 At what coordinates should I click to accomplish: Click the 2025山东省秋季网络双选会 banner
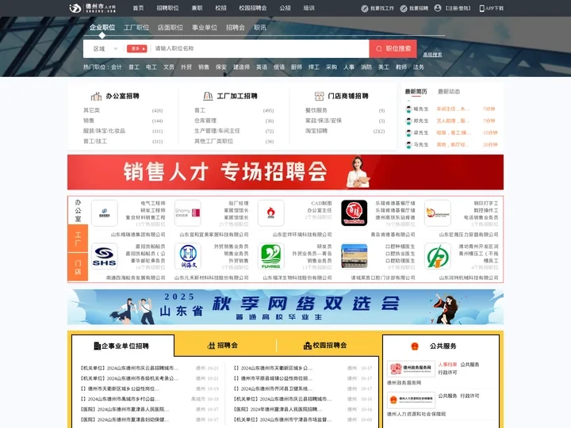tap(285, 308)
